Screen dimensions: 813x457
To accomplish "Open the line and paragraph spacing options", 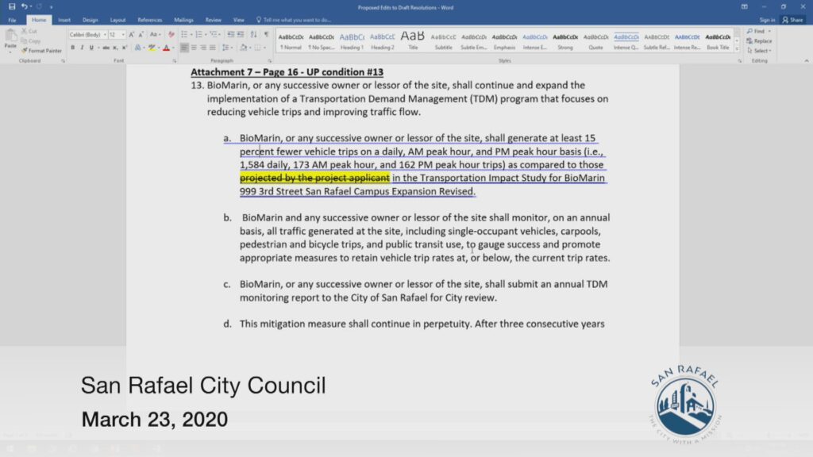I will tap(226, 48).
